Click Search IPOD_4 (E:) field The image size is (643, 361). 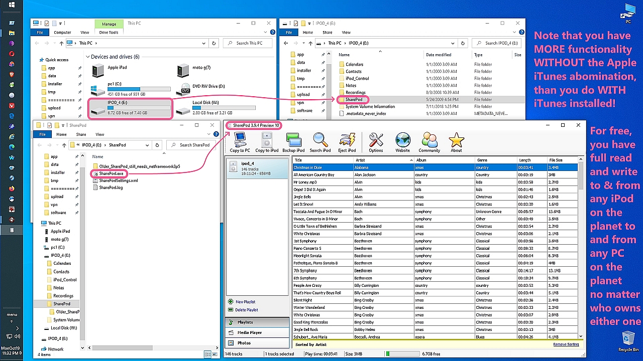point(498,43)
